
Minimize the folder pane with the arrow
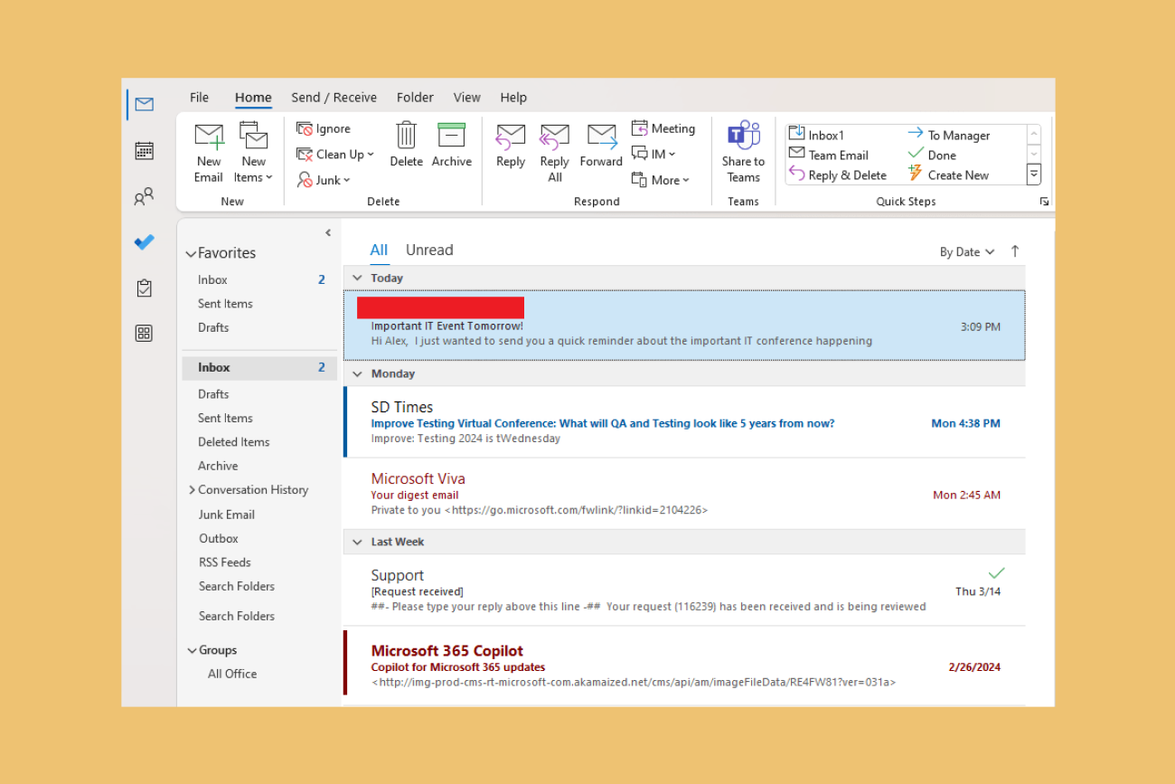point(328,232)
